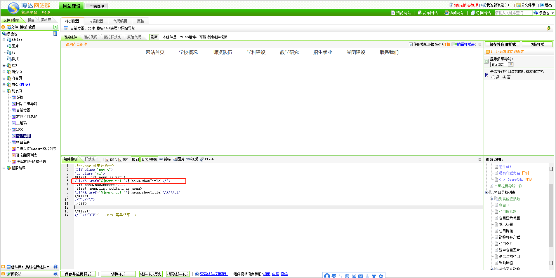Open the 编辑样式表 link

466,44
